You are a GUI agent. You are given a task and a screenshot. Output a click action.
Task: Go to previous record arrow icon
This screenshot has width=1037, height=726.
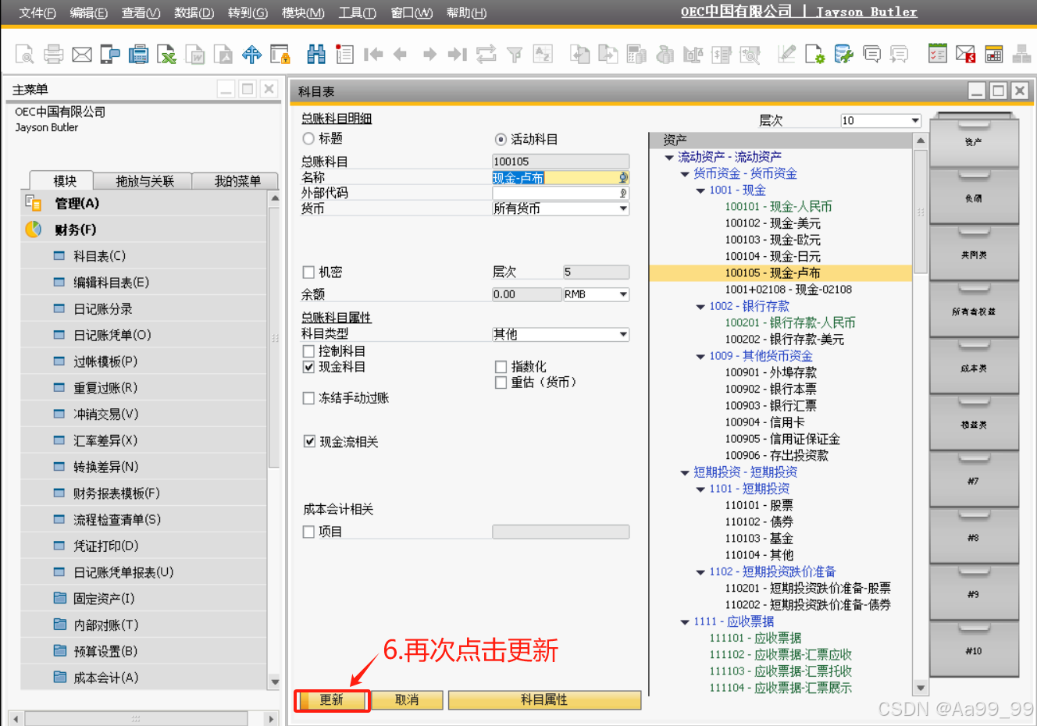(x=401, y=54)
